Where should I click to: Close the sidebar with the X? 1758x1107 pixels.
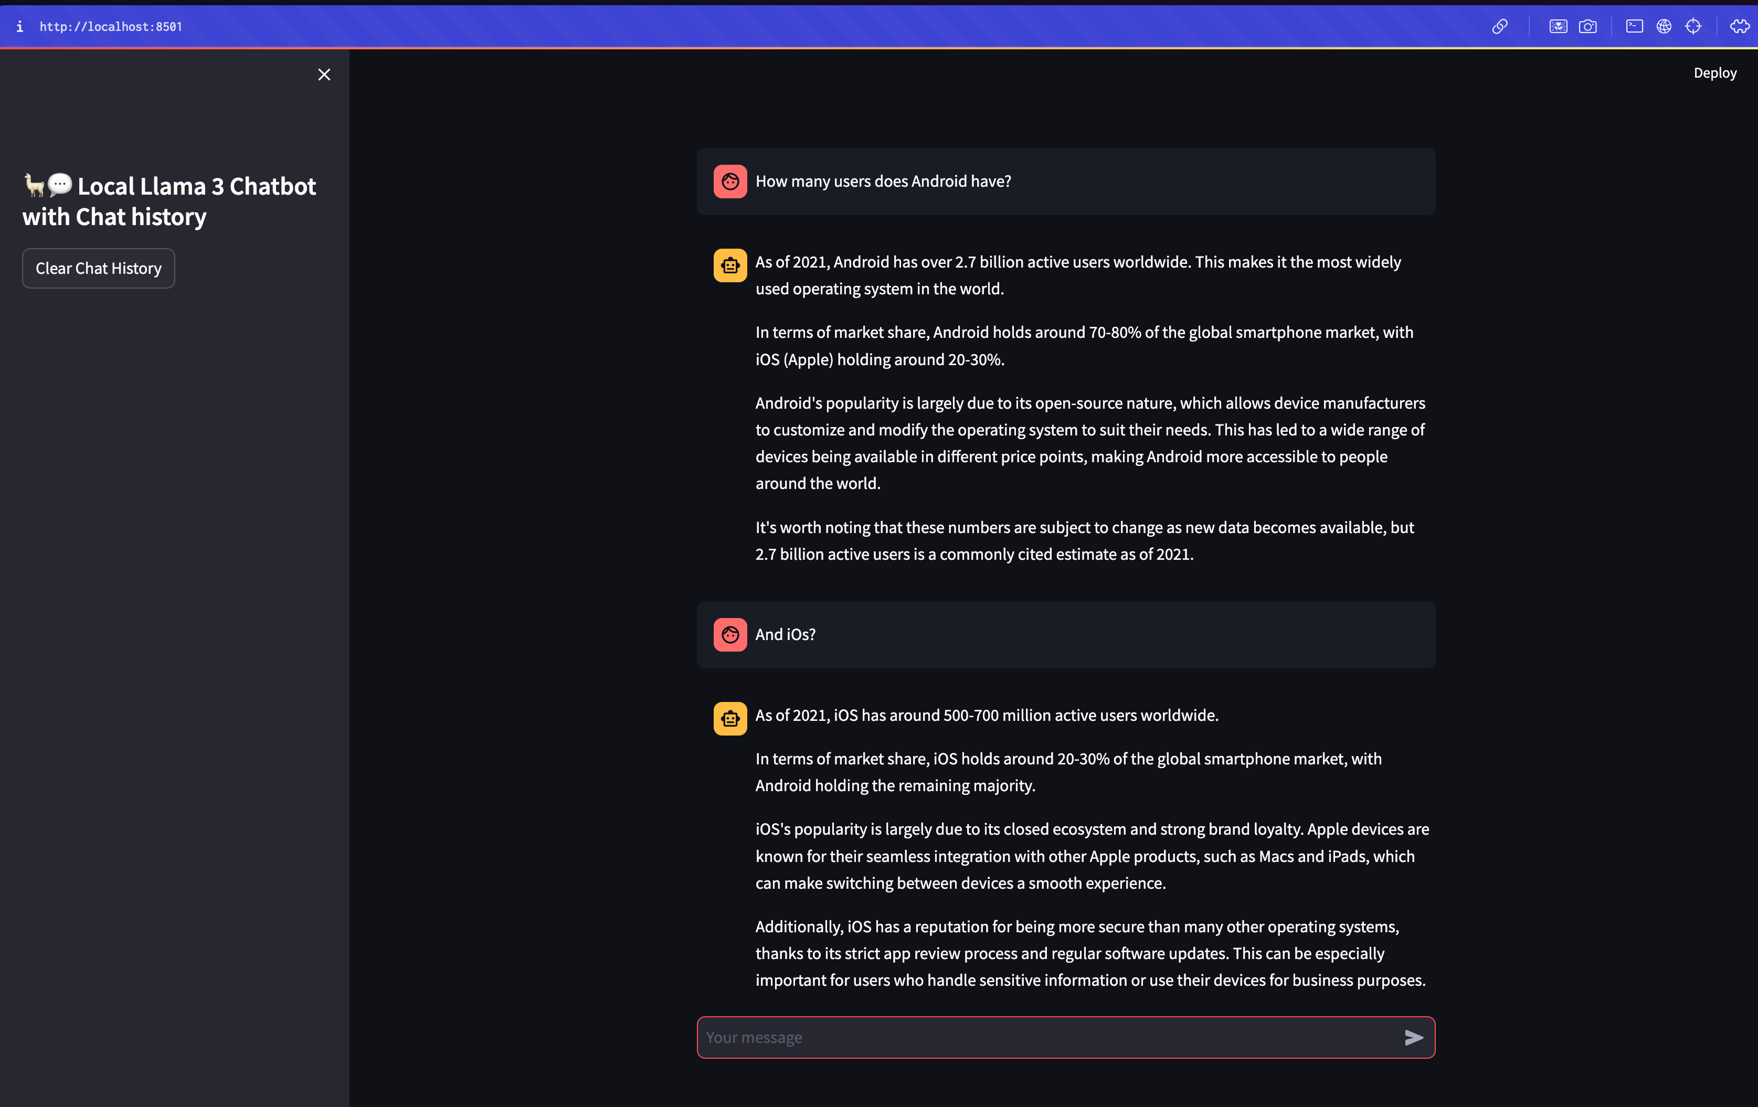point(324,74)
